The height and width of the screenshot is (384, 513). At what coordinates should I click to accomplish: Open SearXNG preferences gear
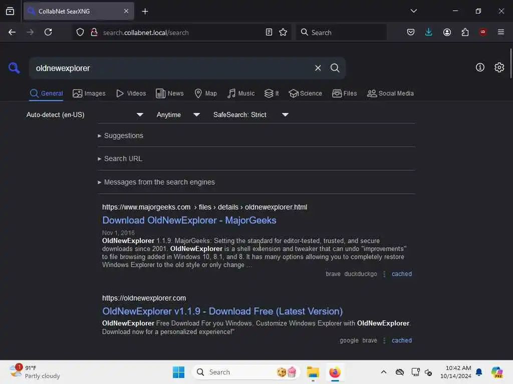pos(499,67)
